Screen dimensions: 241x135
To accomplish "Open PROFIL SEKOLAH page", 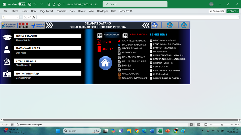I will tap(132, 48).
